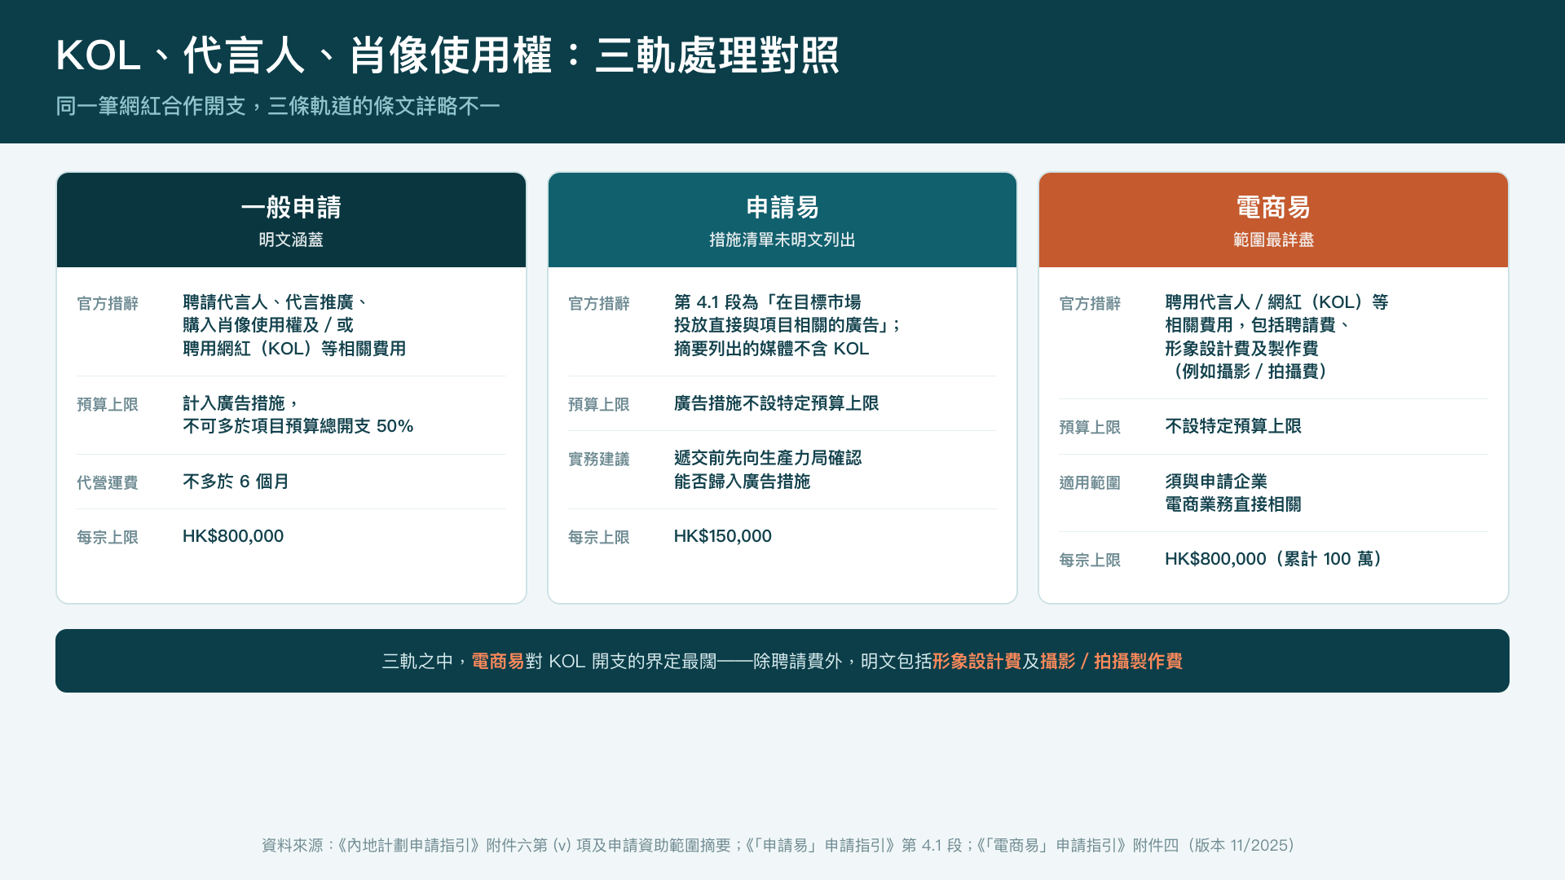Click the 代營運費 label
The width and height of the screenshot is (1565, 880).
[108, 482]
